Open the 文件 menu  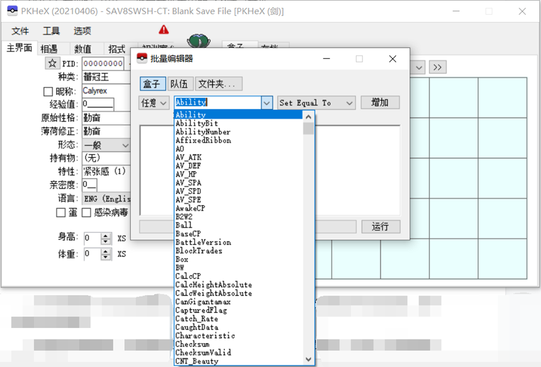tap(20, 31)
